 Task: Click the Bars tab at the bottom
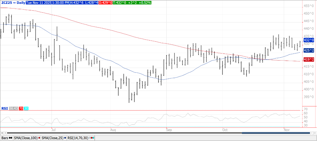[5, 138]
